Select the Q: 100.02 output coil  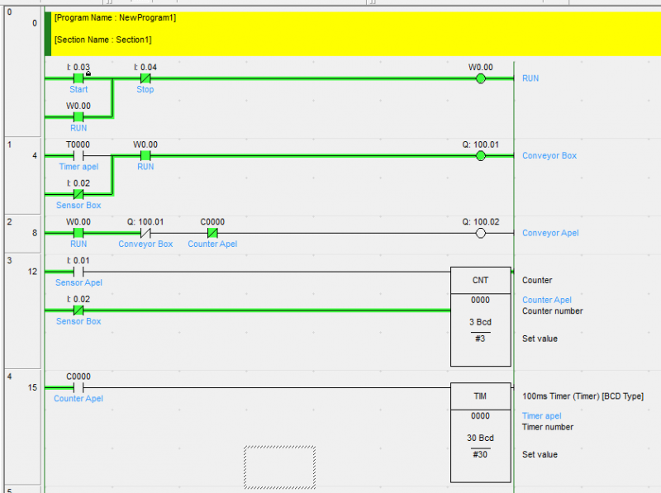(x=481, y=233)
